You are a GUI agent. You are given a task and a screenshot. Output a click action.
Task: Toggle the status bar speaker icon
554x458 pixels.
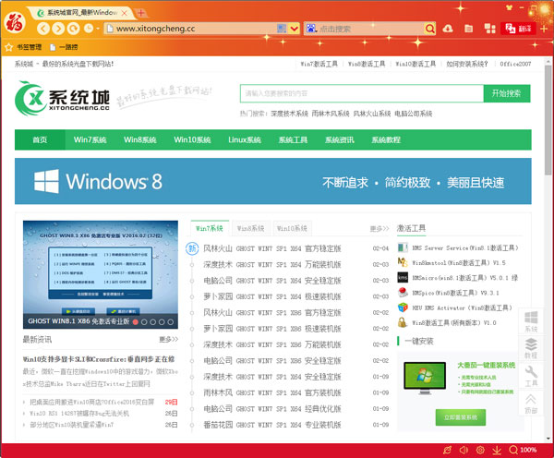[x=464, y=450]
